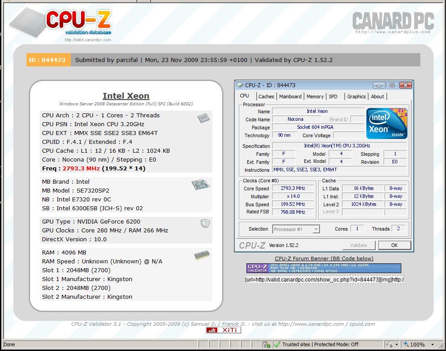
Task: Click 'Slot 1 Manufacturer : Kingston' line
Action: pos(87,279)
